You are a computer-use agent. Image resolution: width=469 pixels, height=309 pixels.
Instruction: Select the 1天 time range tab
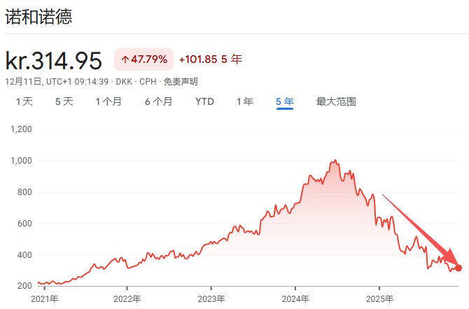[x=24, y=101]
